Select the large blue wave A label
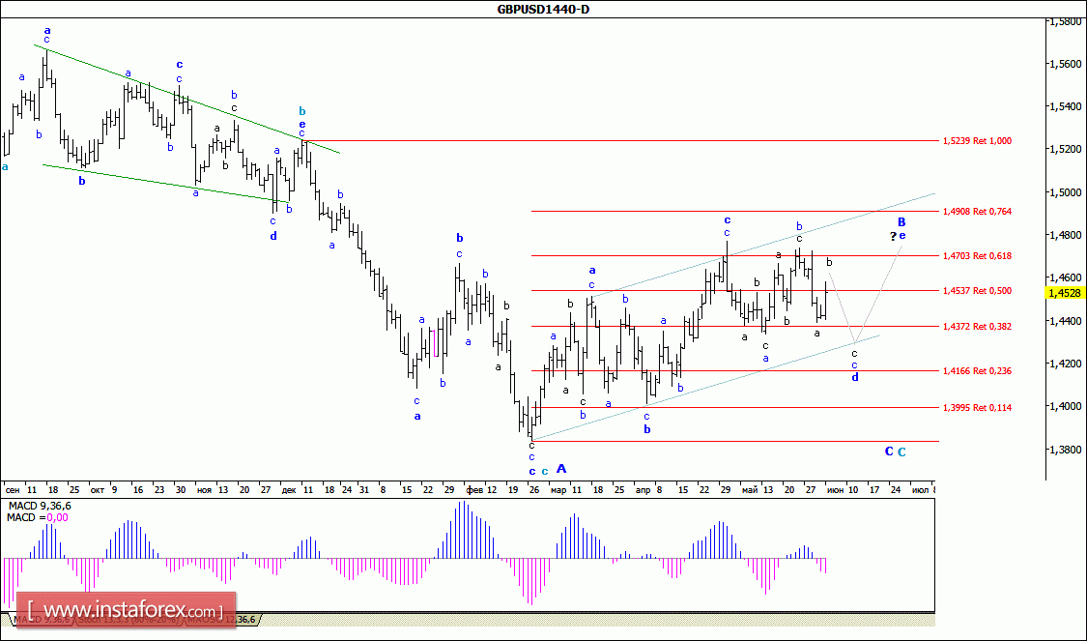The height and width of the screenshot is (641, 1087). 561,469
